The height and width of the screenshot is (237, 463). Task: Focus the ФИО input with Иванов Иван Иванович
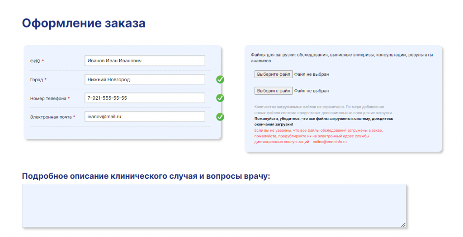(x=145, y=61)
